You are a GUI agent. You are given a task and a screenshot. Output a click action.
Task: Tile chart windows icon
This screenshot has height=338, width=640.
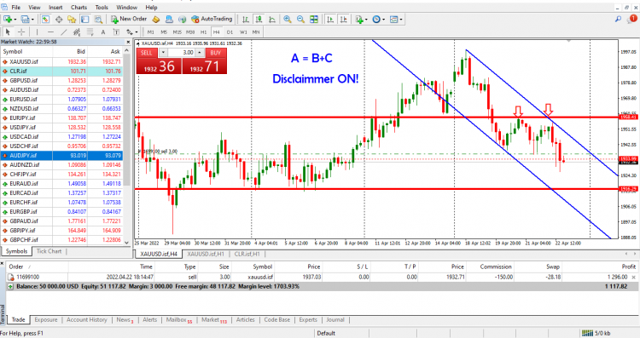pos(314,19)
